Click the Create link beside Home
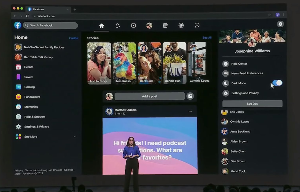Screen dimensions: 300x192 pyautogui.click(x=73, y=38)
